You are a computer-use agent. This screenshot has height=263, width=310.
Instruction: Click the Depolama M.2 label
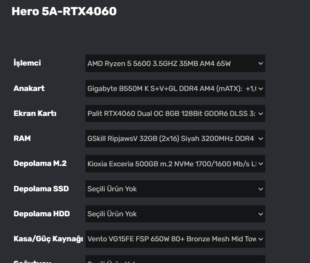pyautogui.click(x=40, y=163)
